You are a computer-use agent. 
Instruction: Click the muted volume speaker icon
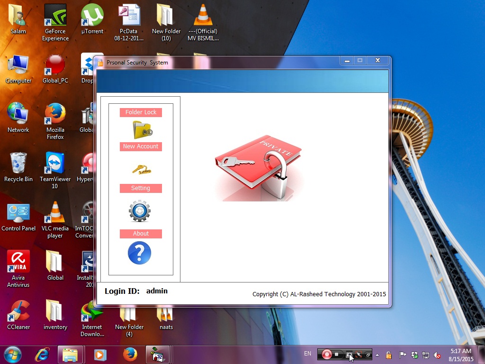(x=437, y=355)
